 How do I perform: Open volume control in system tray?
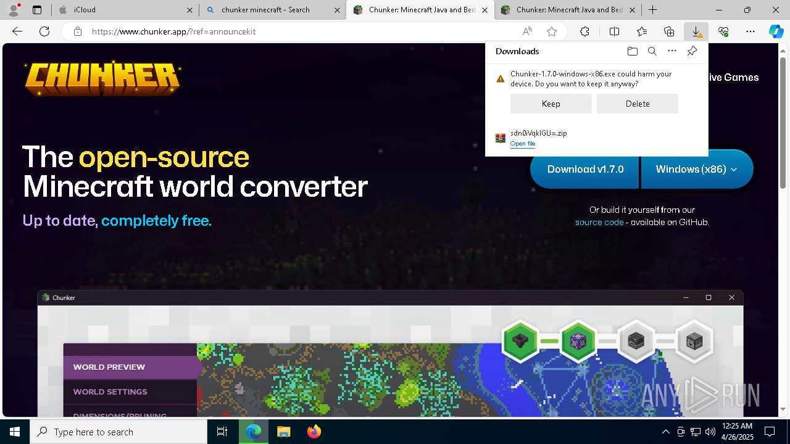click(710, 432)
